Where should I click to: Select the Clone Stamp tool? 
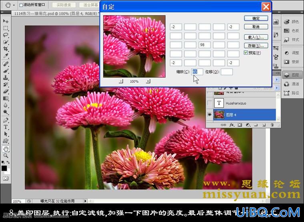point(6,78)
